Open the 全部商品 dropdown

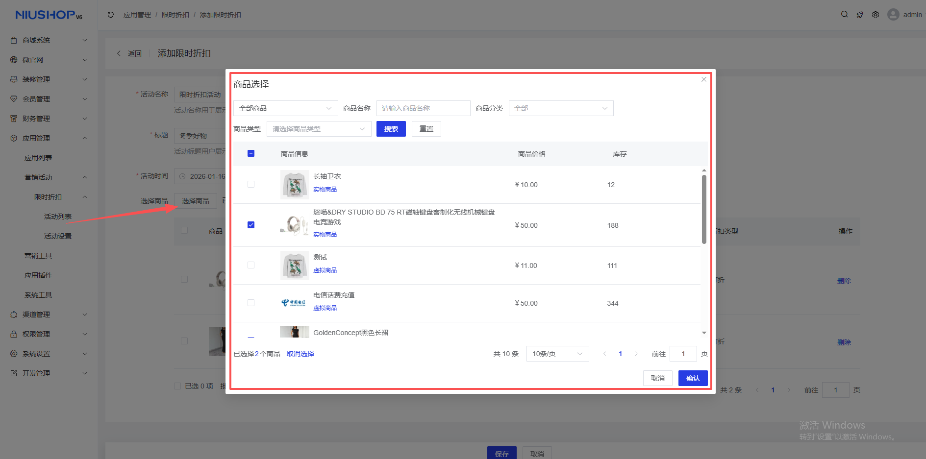[x=285, y=108]
